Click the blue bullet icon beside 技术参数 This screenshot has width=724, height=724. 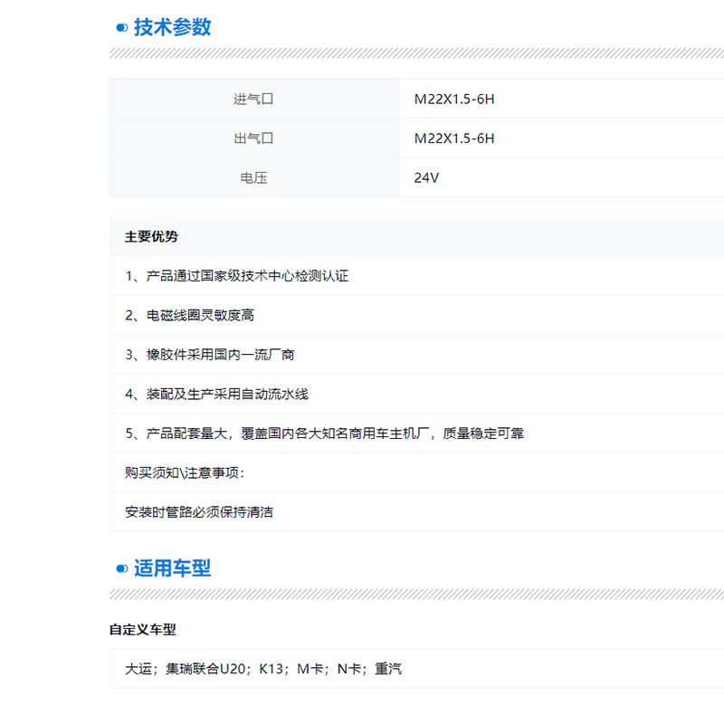pyautogui.click(x=121, y=28)
